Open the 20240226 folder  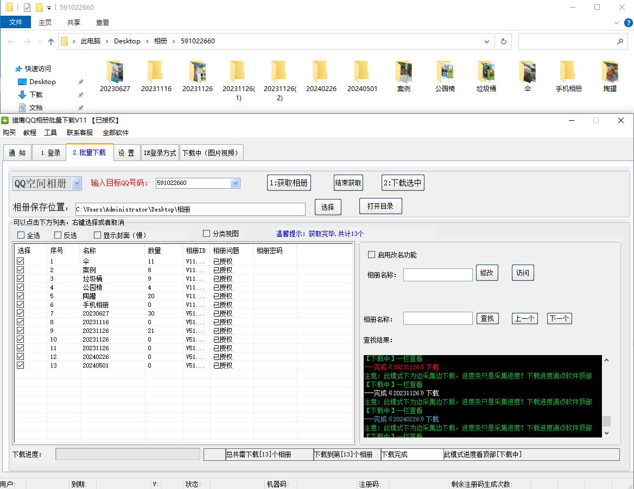(321, 76)
